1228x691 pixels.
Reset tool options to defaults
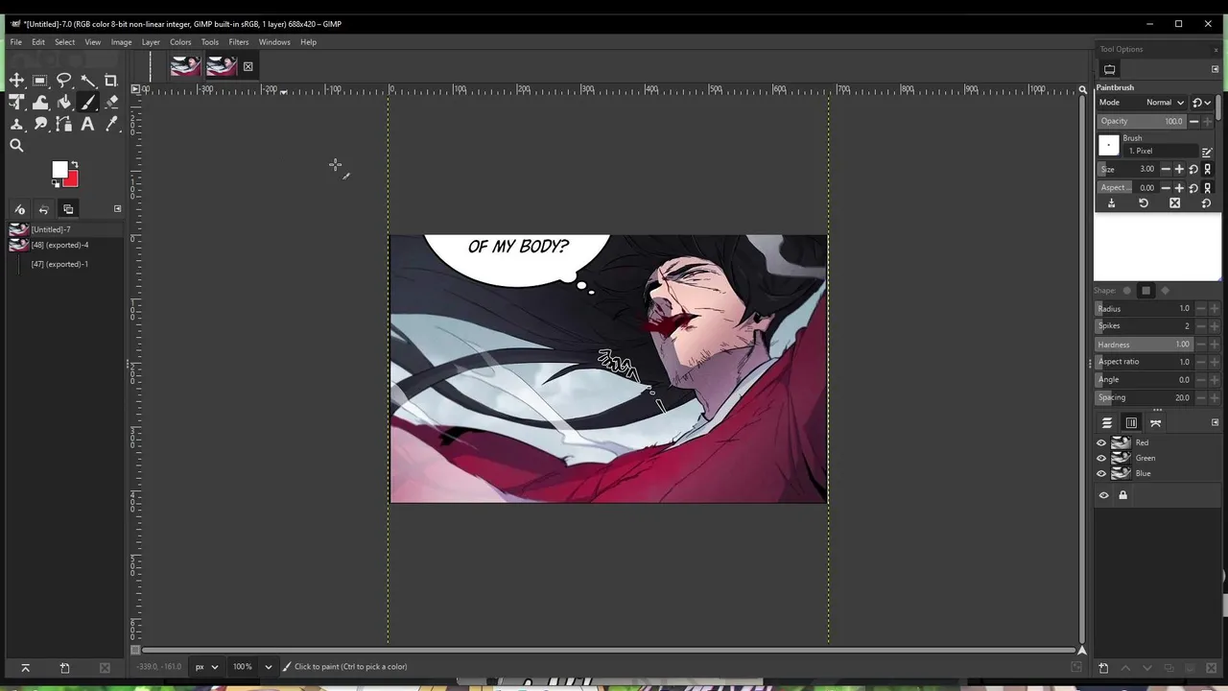1206,203
